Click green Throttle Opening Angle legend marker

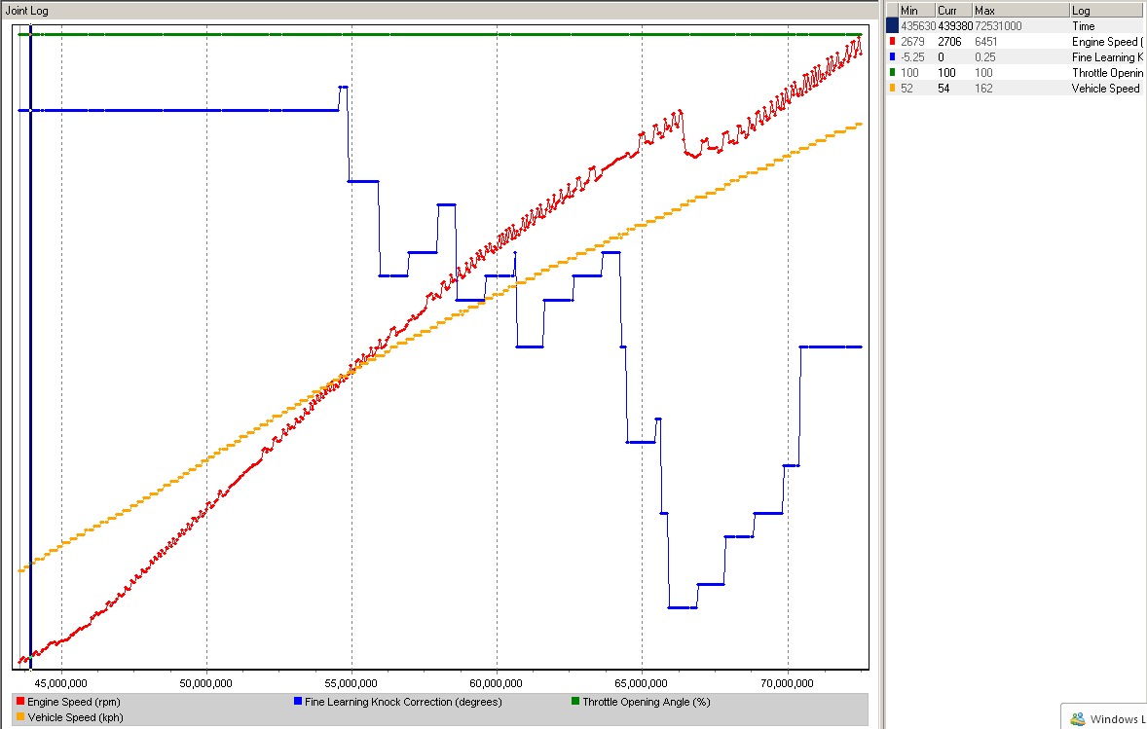point(575,702)
